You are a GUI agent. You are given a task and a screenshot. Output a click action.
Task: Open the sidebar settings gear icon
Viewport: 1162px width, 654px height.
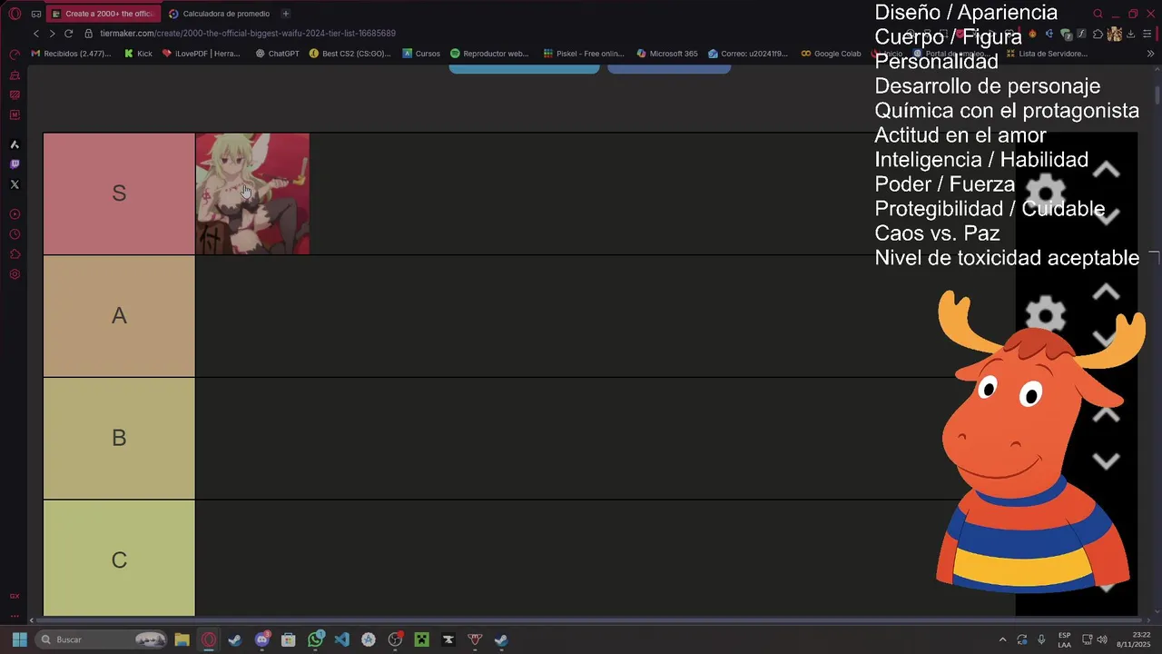pos(15,274)
